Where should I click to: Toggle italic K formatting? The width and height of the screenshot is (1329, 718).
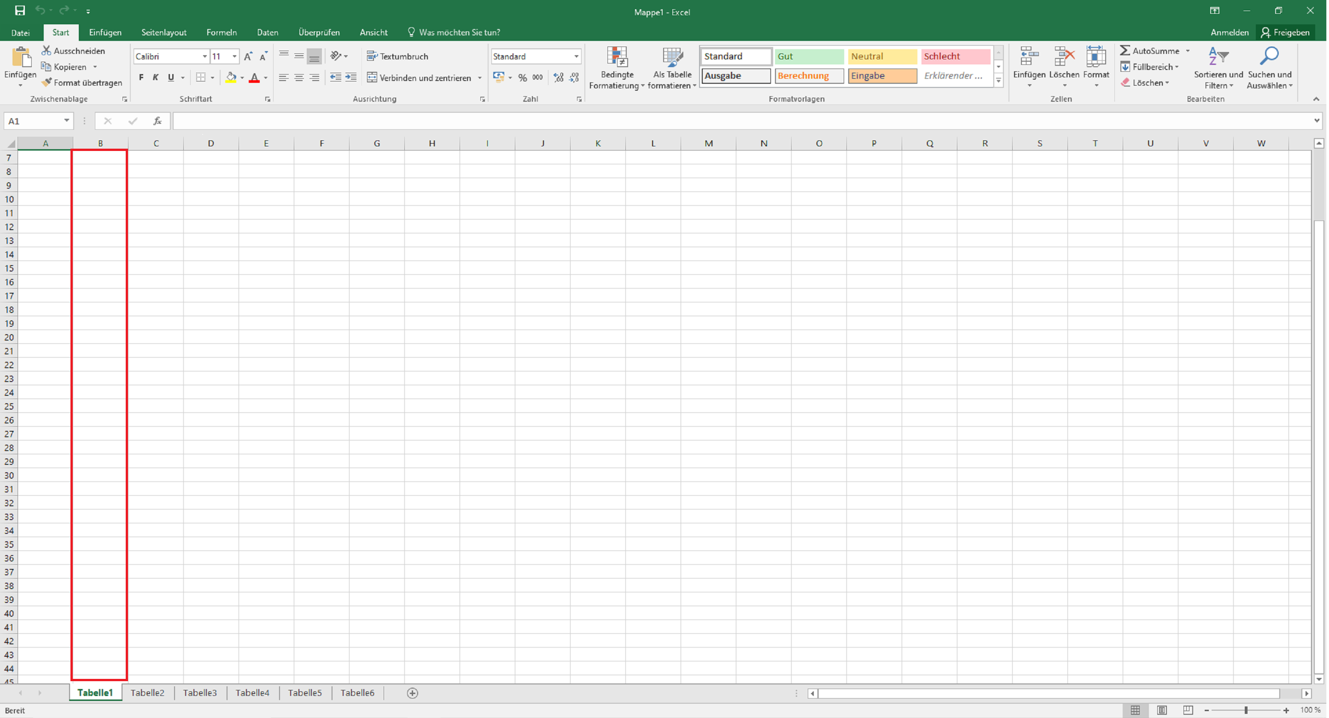pyautogui.click(x=156, y=77)
